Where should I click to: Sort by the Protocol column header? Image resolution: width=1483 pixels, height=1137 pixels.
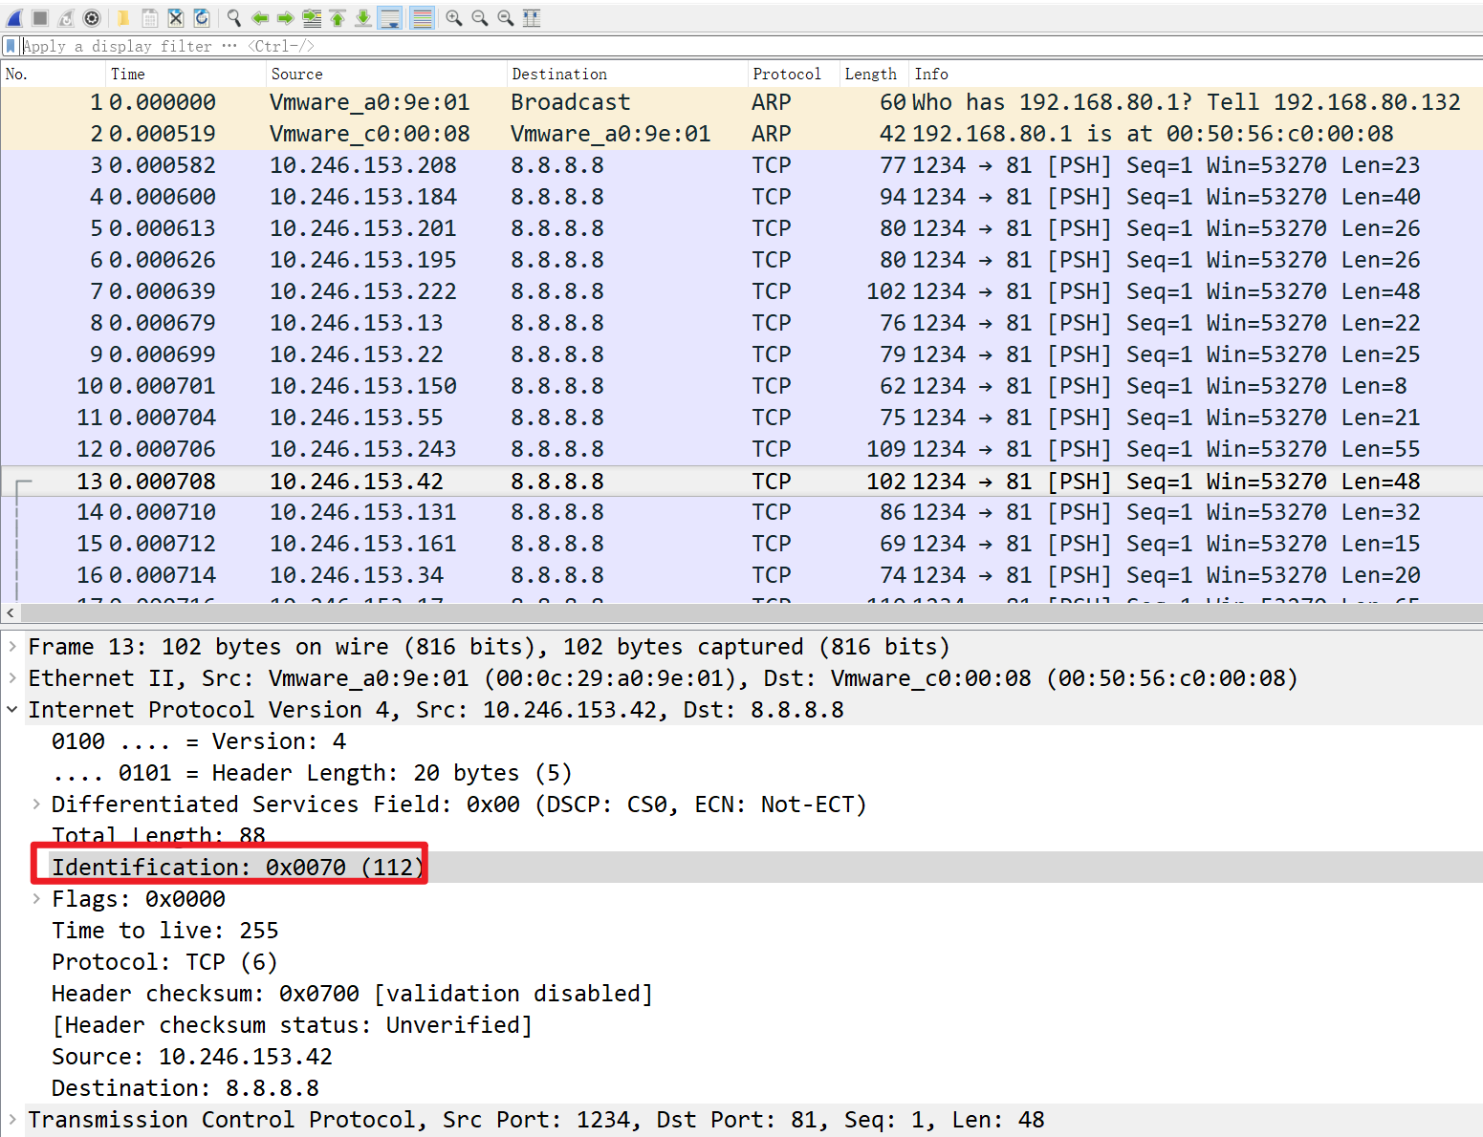pos(793,74)
